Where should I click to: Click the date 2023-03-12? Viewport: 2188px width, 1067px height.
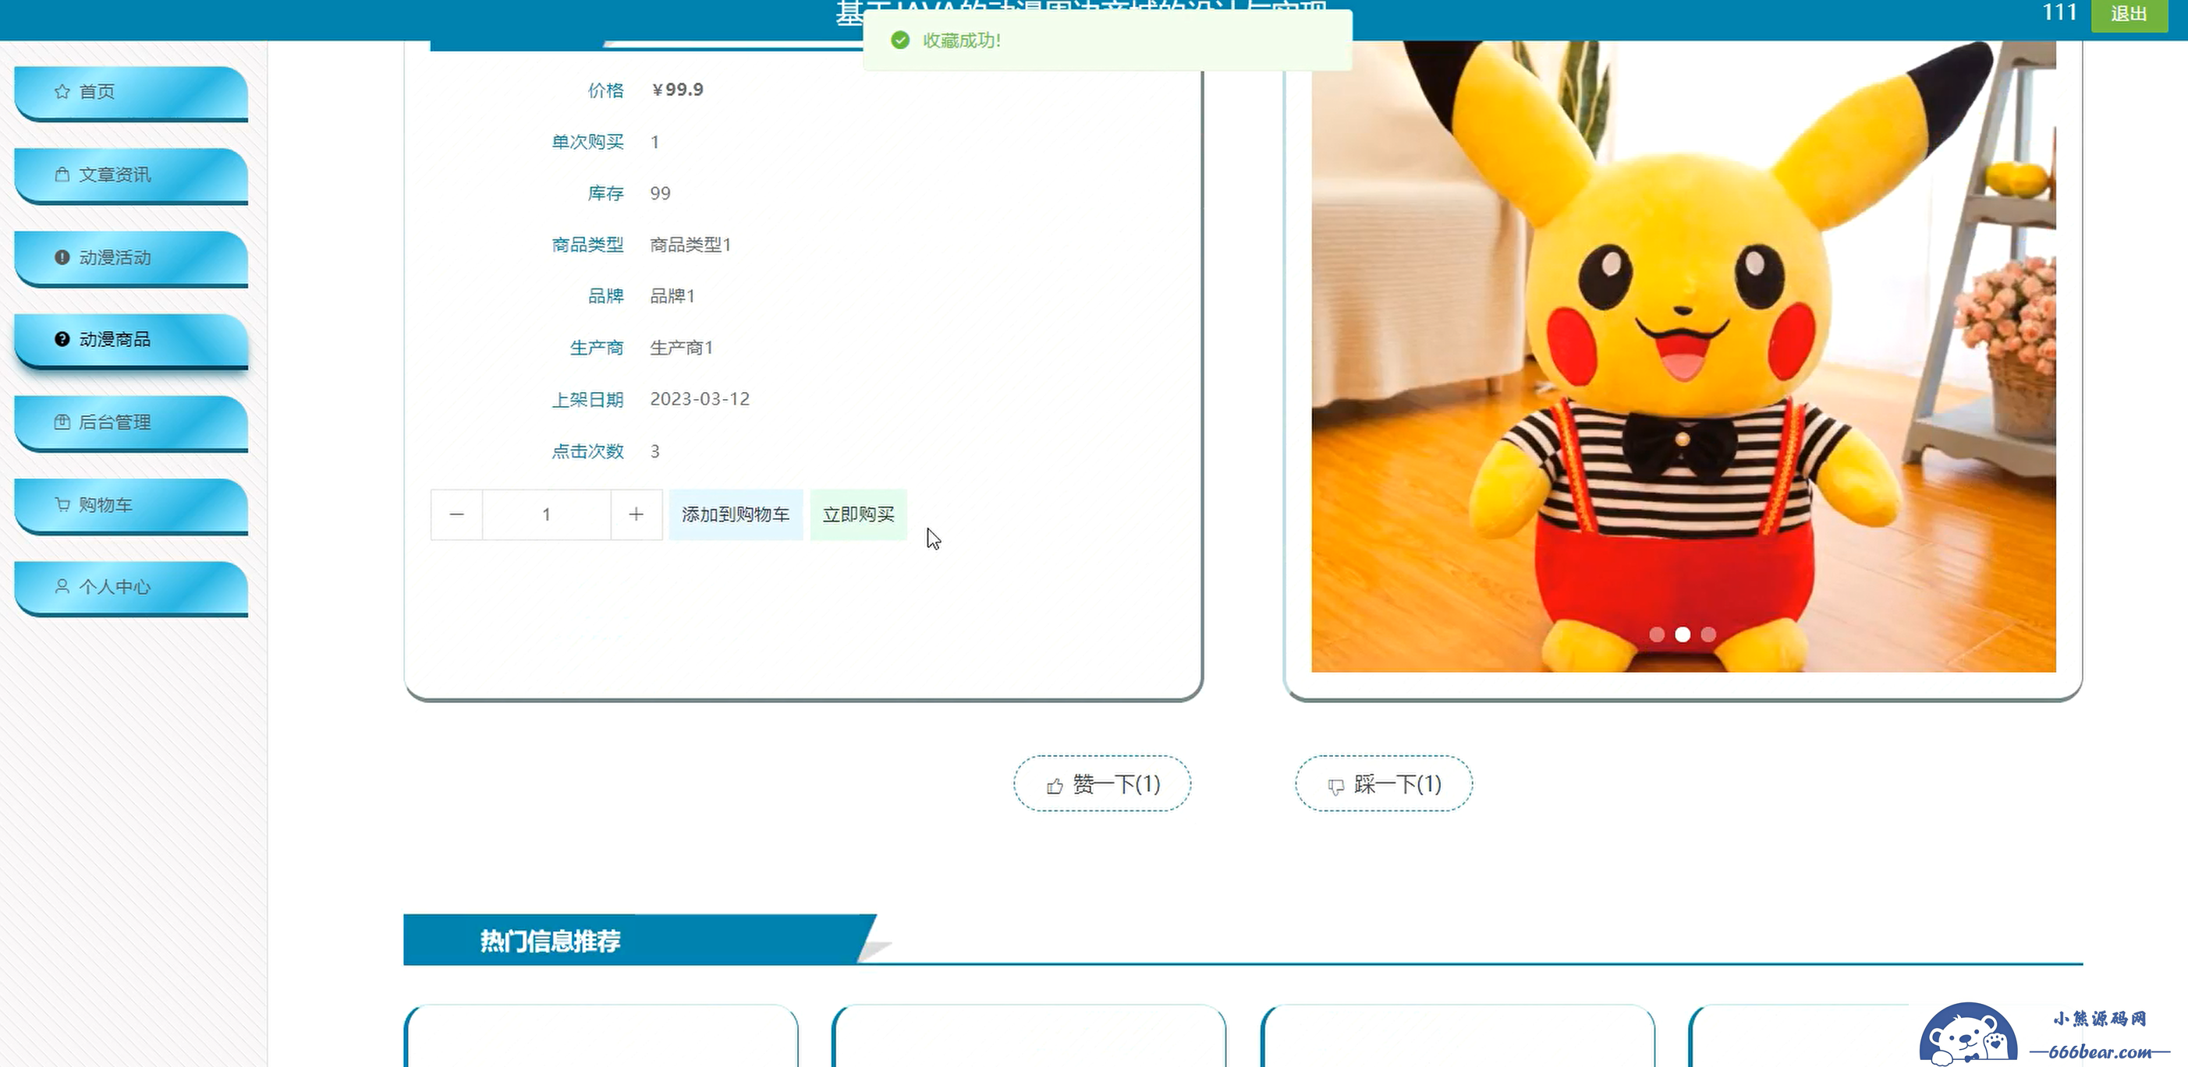pos(700,399)
